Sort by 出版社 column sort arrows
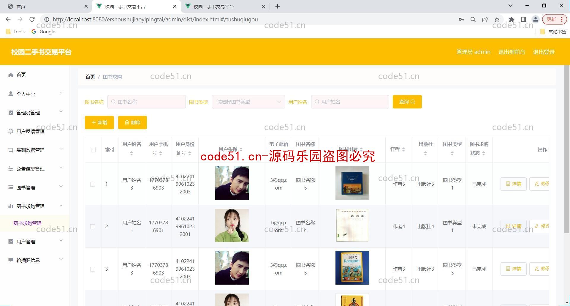Viewport: 570px width, 306px height. pyautogui.click(x=425, y=153)
